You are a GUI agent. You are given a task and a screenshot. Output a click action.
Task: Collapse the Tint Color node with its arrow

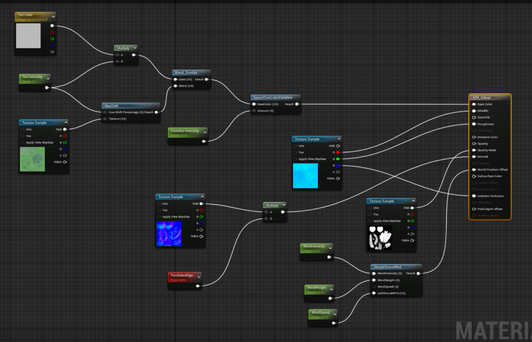tap(54, 16)
